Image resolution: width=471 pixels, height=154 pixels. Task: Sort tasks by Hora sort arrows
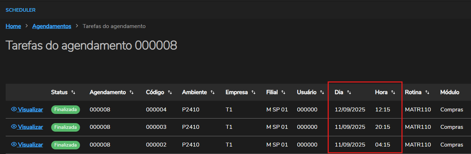coord(393,92)
